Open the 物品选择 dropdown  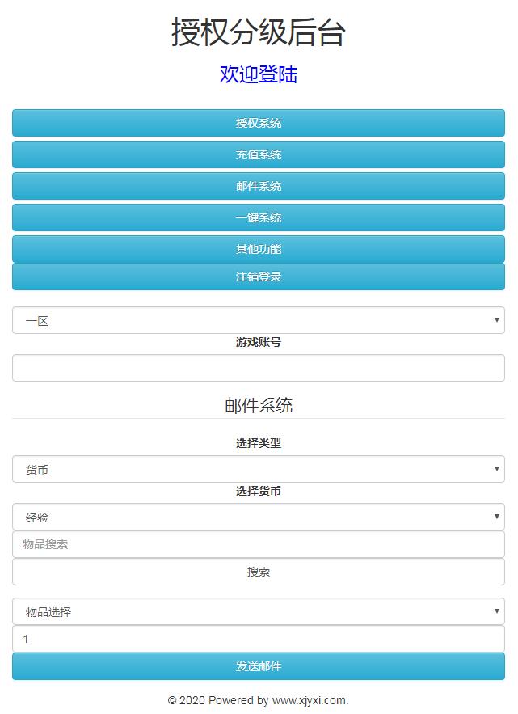(x=259, y=611)
